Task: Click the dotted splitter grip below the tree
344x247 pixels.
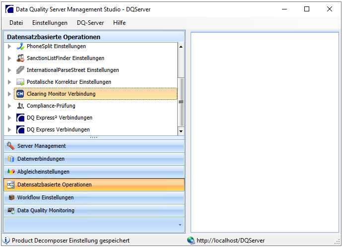Action: 94,137
